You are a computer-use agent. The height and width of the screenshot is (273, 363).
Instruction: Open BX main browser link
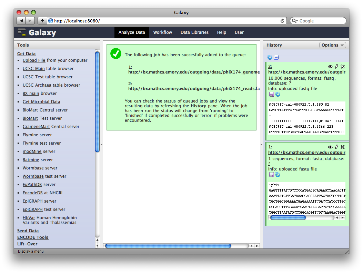[31, 94]
